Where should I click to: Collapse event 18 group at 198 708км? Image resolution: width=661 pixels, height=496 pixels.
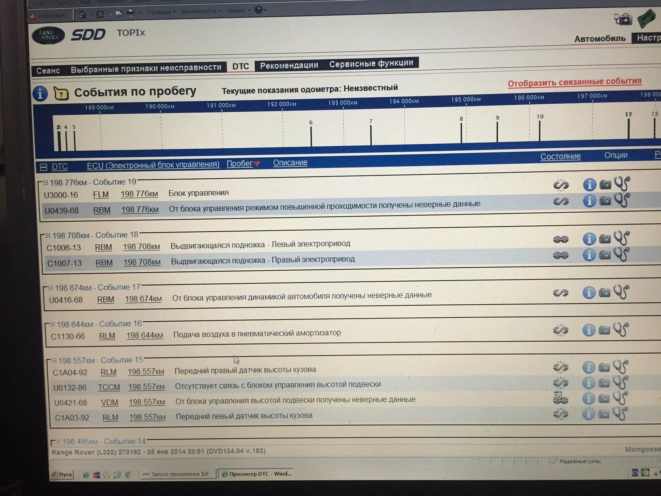[x=48, y=235]
